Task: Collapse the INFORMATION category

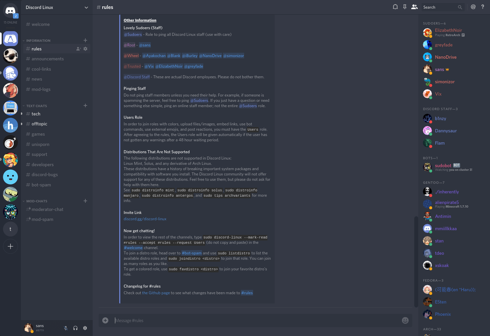Action: click(38, 40)
